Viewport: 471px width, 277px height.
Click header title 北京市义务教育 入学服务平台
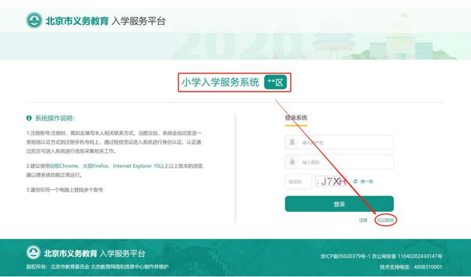[x=105, y=21]
